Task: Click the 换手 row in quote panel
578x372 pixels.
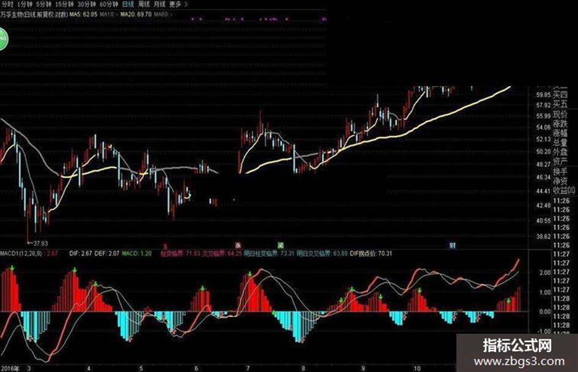Action: 560,171
